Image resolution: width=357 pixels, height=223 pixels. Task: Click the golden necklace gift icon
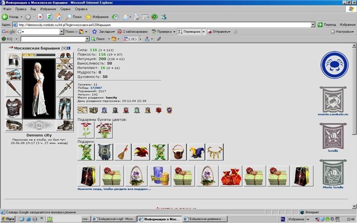(215, 151)
